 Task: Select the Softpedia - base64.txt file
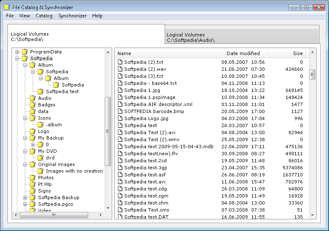click(x=151, y=83)
